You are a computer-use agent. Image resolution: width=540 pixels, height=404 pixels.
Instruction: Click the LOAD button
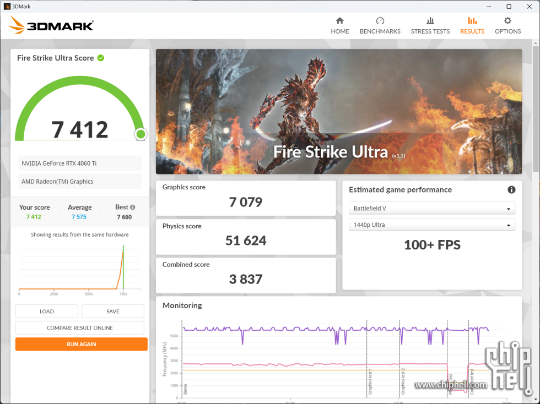click(47, 312)
